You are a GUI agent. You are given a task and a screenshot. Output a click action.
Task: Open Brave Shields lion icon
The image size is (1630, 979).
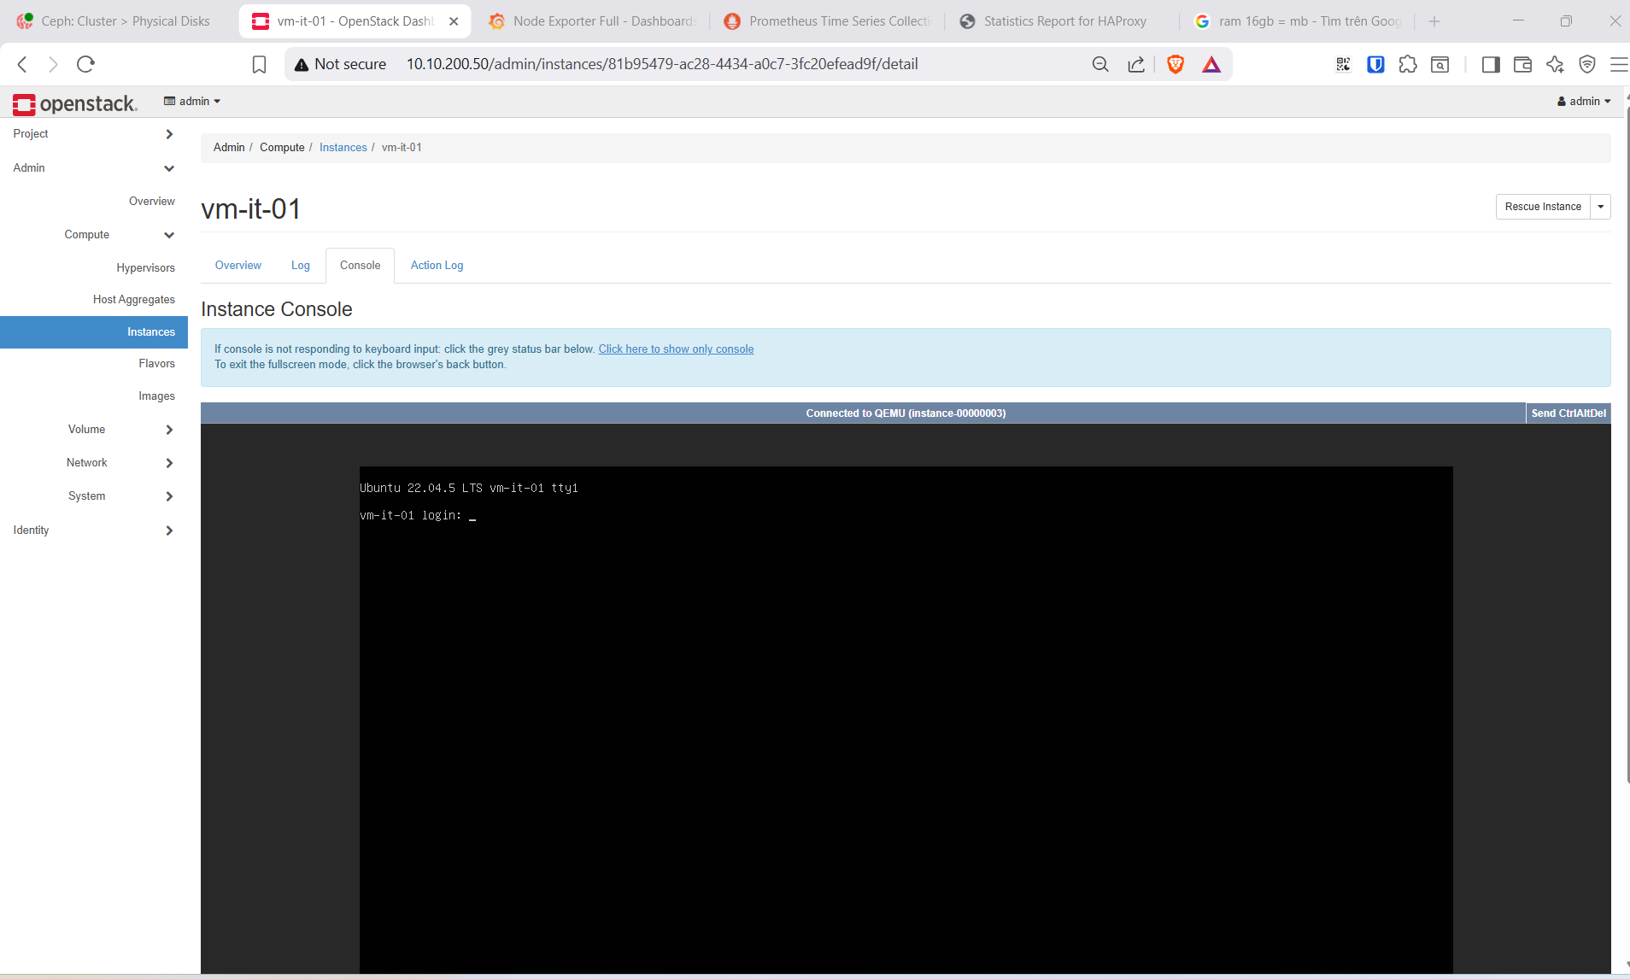coord(1176,64)
